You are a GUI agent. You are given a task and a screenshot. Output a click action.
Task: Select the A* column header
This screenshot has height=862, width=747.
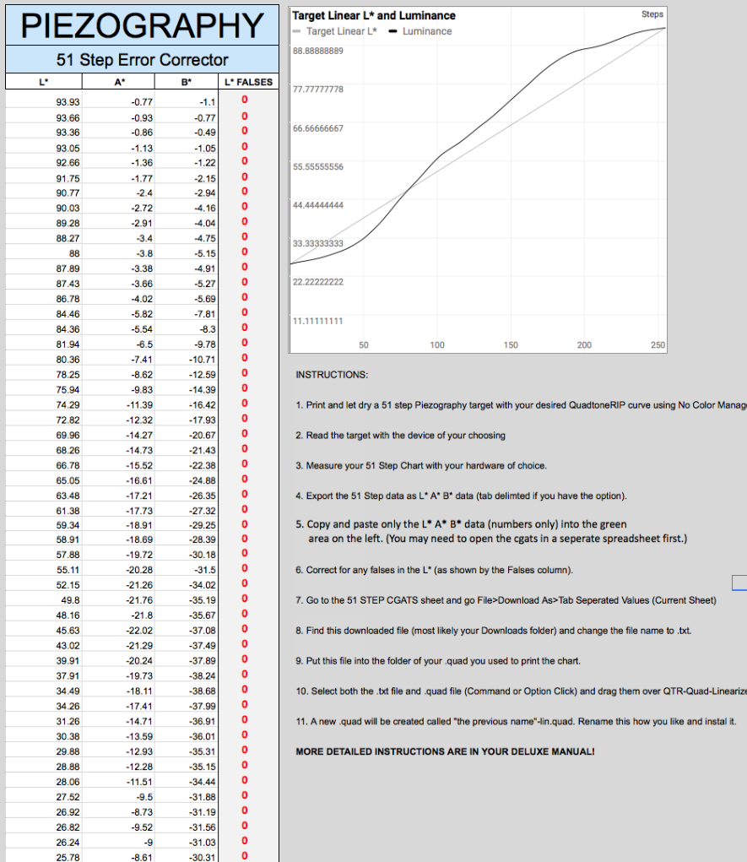pyautogui.click(x=119, y=82)
